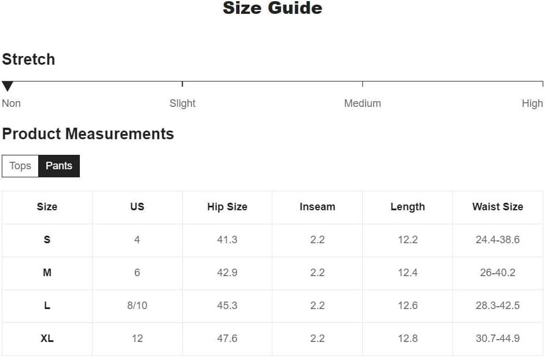The image size is (545, 357).
Task: Click the Slight stretch label
Action: click(182, 103)
